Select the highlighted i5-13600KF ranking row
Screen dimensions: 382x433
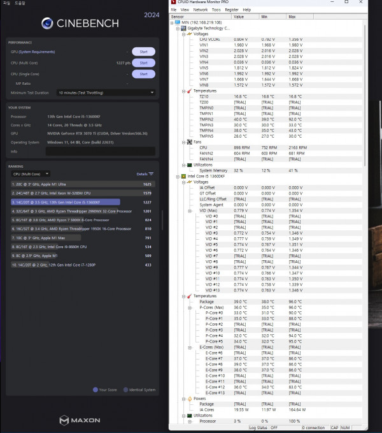click(x=83, y=202)
